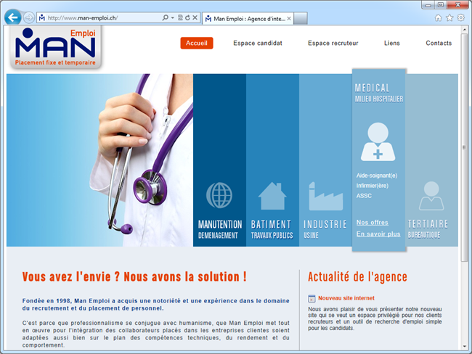The width and height of the screenshot is (472, 354).
Task: Click the Medical doctor icon
Action: 378,141
